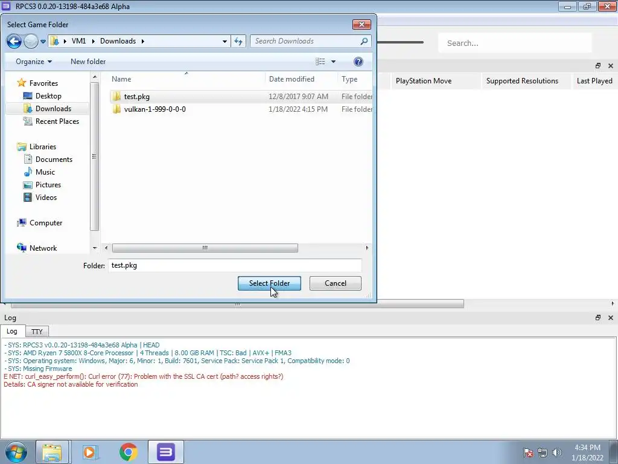Click the file list horizontal scrollbar
The image size is (618, 464).
tap(205, 248)
